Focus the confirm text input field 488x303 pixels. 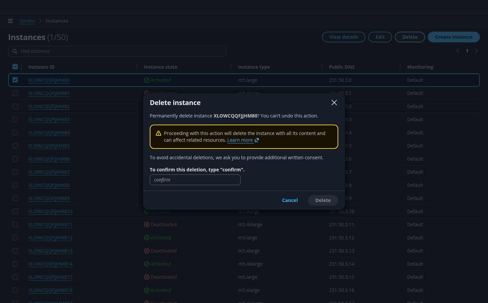(195, 180)
